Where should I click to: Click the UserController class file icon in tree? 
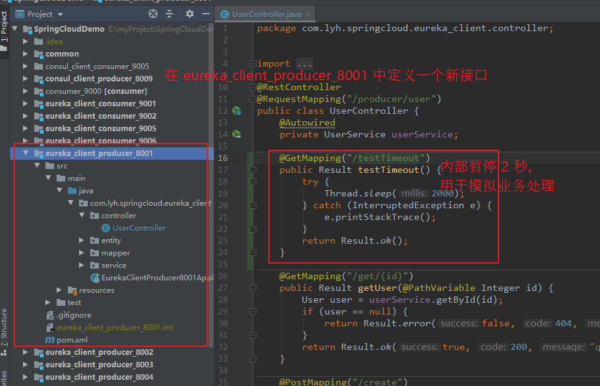106,228
